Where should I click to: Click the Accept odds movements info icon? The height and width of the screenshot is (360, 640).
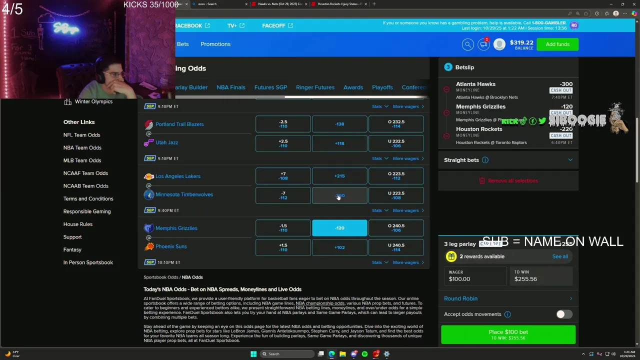click(507, 314)
